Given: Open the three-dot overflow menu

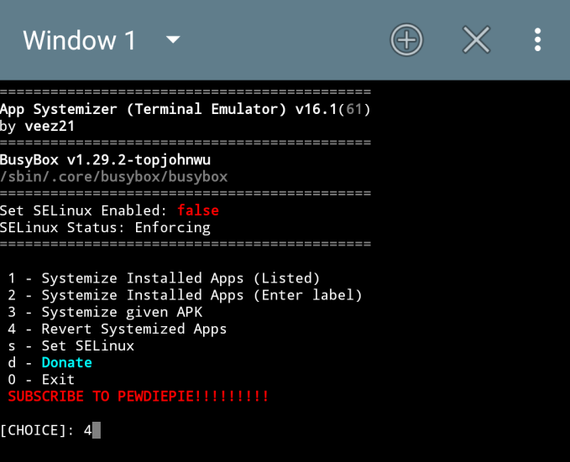Looking at the screenshot, I should click(537, 39).
